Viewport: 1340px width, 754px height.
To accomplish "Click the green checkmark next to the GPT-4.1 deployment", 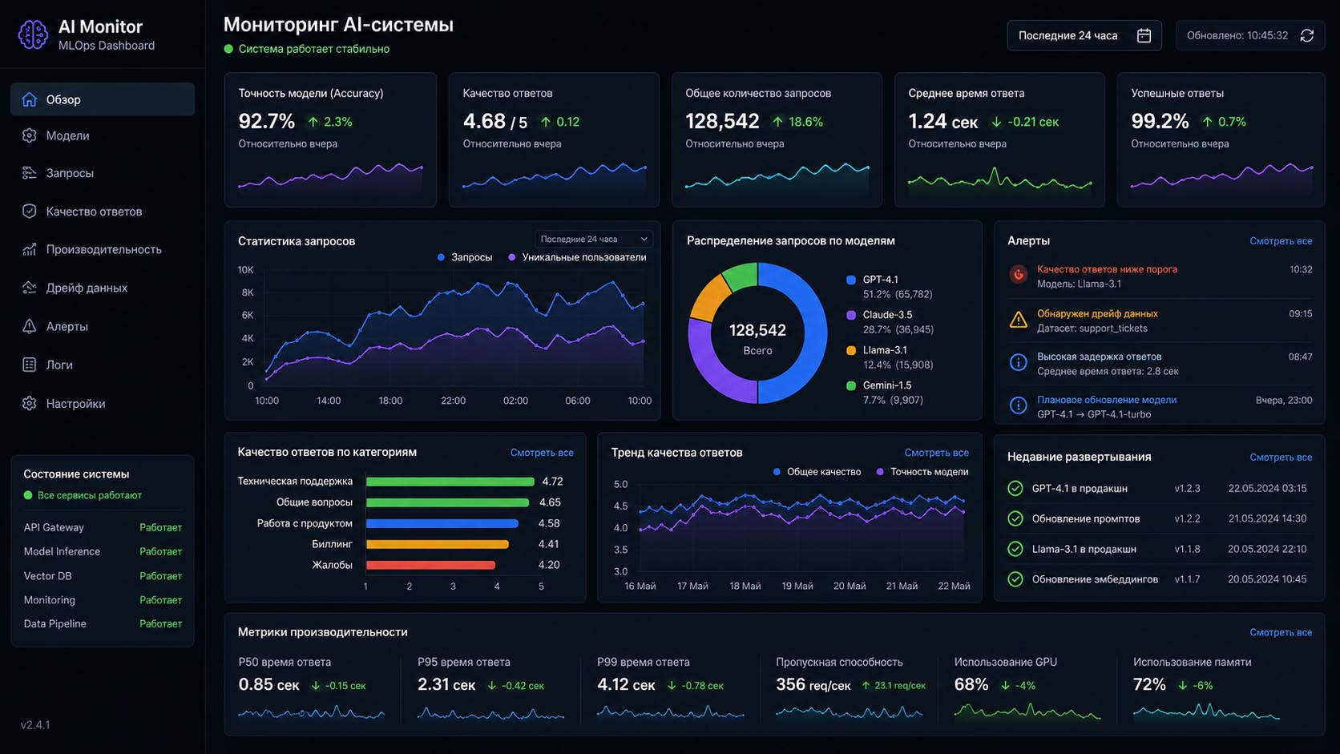I will (1015, 488).
